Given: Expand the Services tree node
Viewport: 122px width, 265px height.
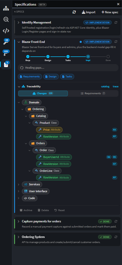Looking at the screenshot, I should pos(19,184).
